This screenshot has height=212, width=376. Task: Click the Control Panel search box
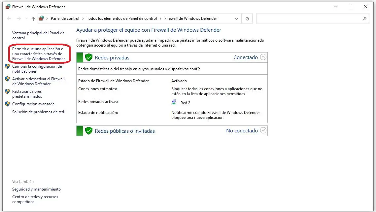pyautogui.click(x=313, y=18)
